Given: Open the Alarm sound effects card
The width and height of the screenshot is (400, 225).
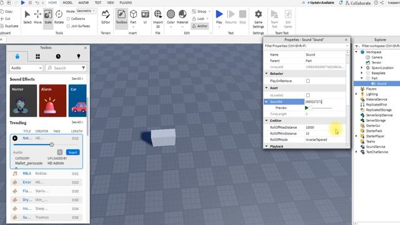Looking at the screenshot, I should 52,101.
